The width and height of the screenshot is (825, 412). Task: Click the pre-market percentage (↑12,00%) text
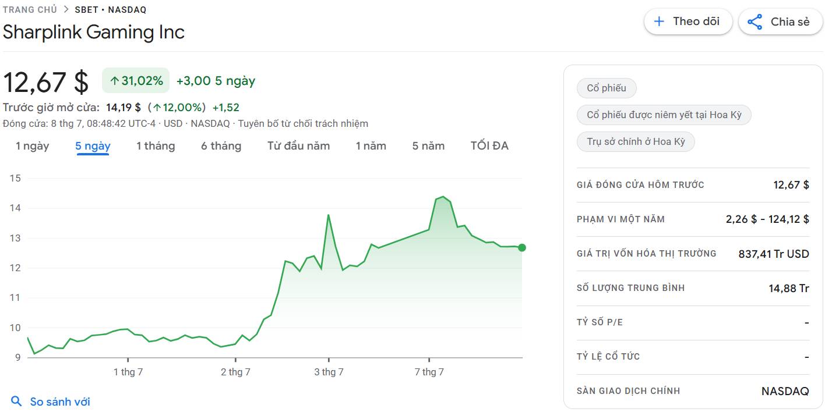(177, 108)
